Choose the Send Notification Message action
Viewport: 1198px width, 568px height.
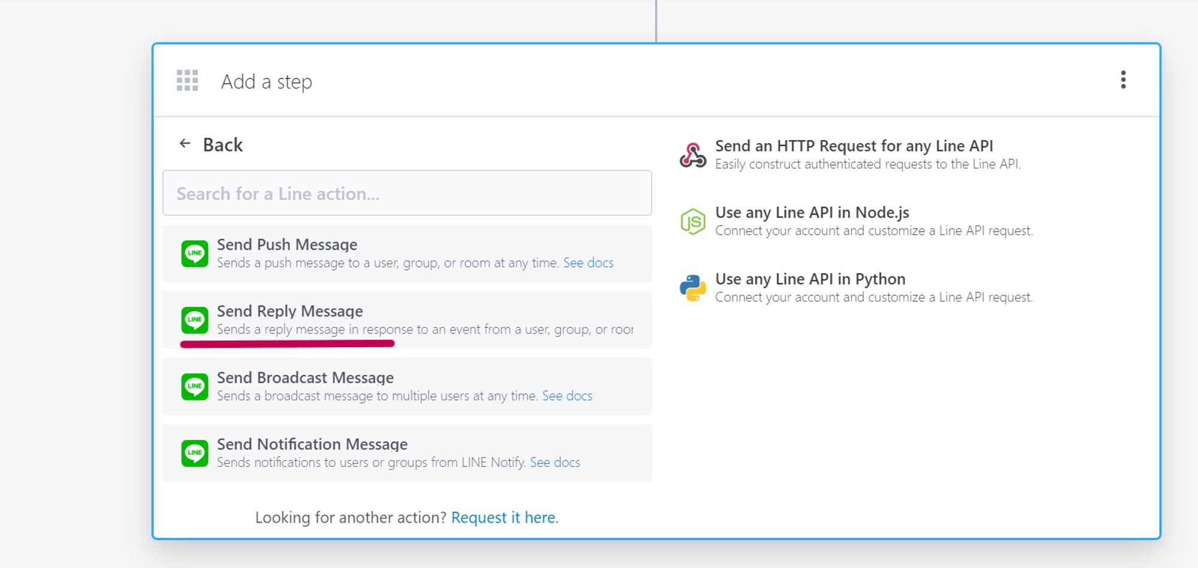407,453
